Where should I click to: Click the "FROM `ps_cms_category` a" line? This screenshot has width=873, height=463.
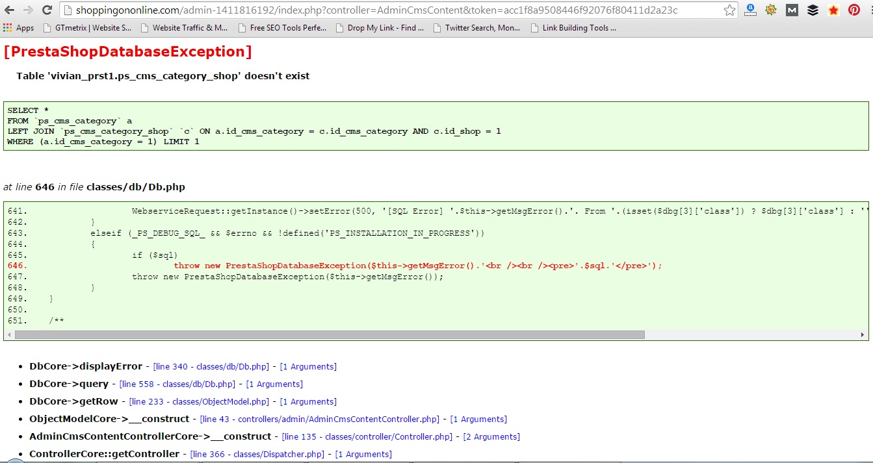pos(70,121)
